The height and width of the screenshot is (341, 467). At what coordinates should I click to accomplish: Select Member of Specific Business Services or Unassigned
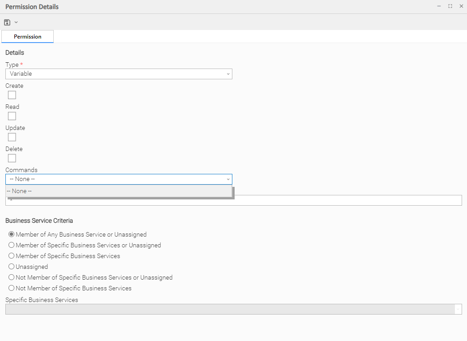click(x=12, y=245)
